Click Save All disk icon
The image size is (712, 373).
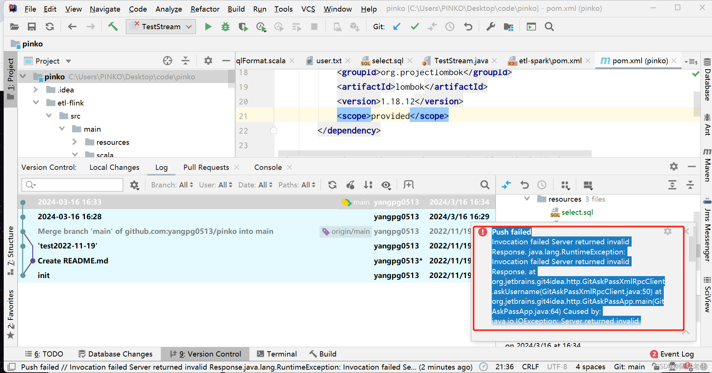coord(32,27)
